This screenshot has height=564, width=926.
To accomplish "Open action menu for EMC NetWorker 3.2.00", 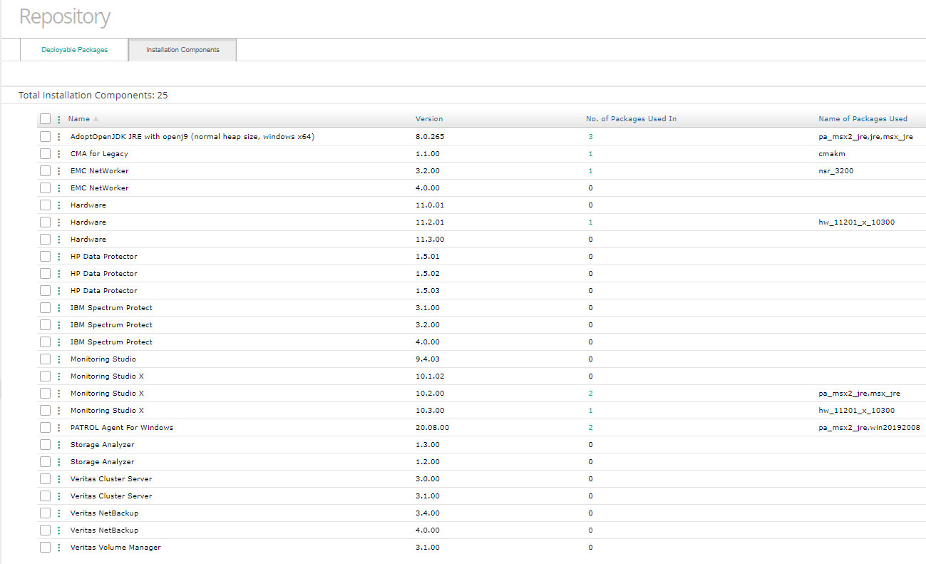I will [59, 171].
